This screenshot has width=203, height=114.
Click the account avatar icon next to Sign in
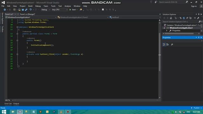pos(201,6)
